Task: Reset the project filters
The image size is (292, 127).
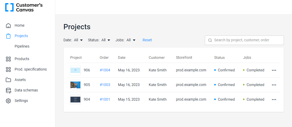Action: [x=147, y=40]
